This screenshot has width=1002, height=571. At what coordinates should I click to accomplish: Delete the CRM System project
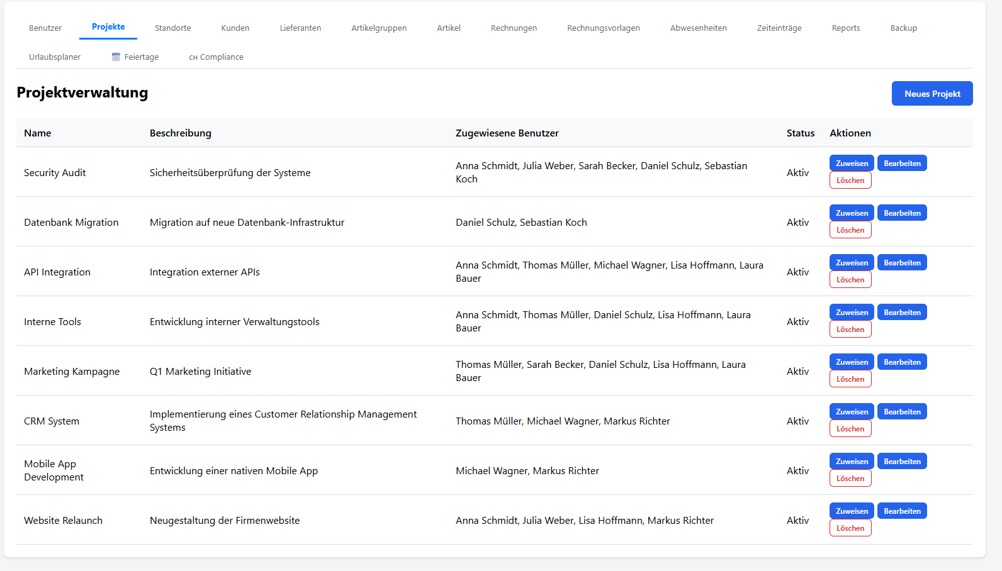(x=850, y=429)
